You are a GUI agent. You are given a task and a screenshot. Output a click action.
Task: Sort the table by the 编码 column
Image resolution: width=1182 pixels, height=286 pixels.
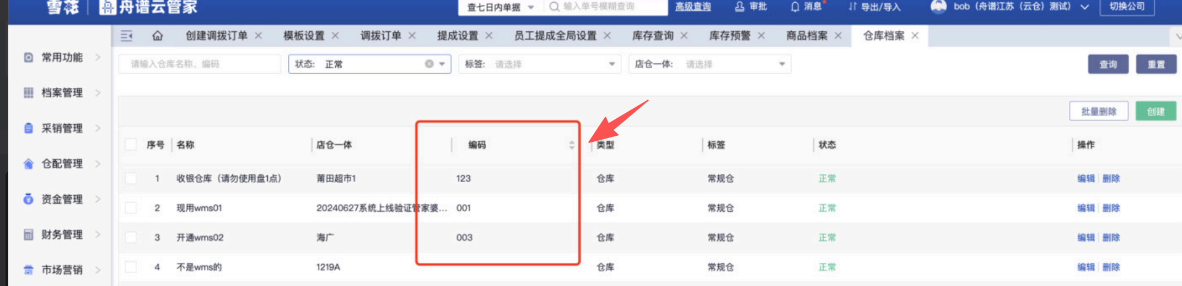pos(572,145)
